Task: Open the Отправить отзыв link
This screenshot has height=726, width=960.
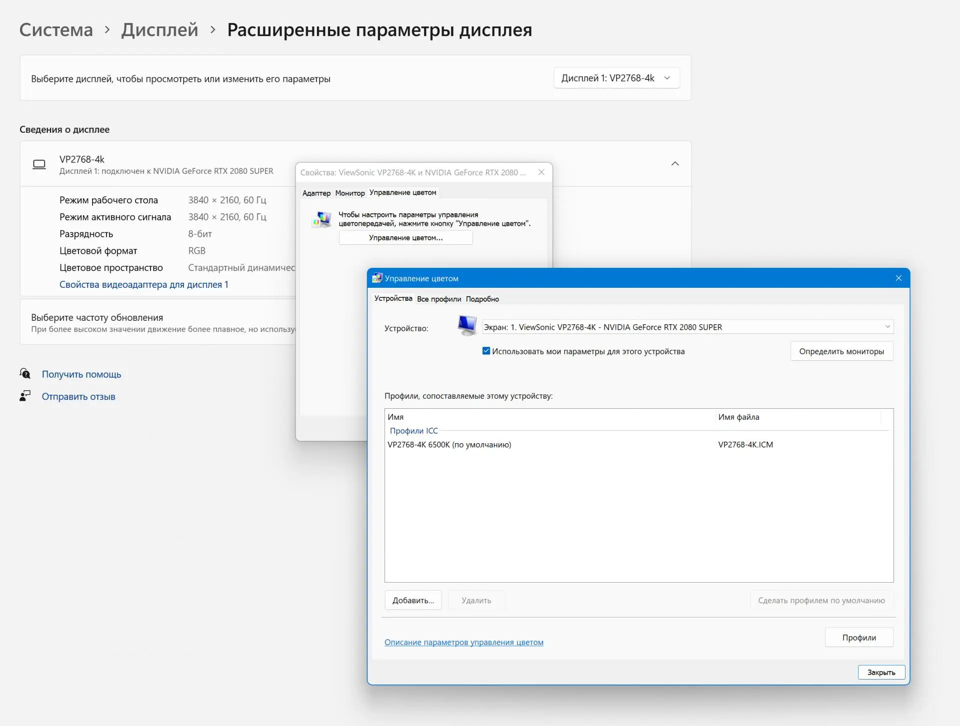Action: (78, 396)
